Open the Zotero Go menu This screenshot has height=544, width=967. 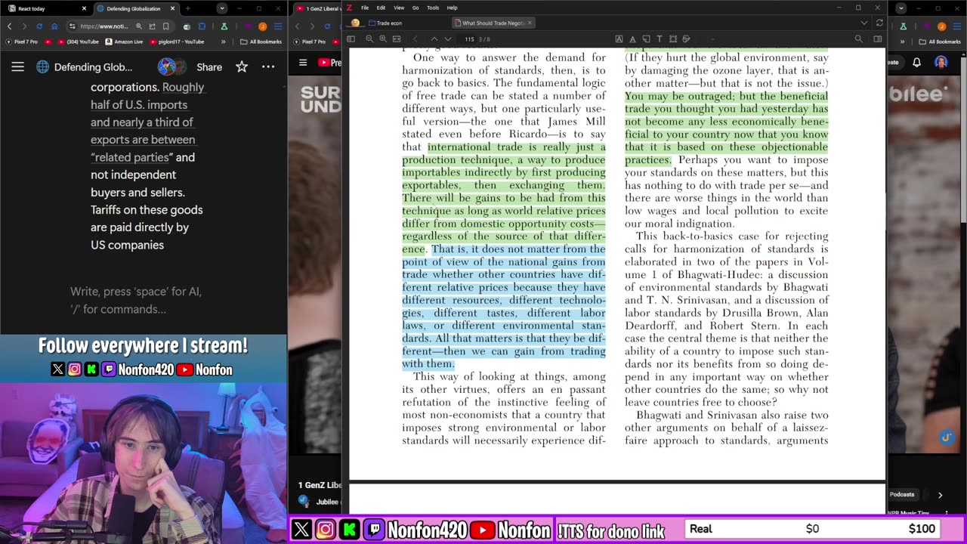click(416, 8)
